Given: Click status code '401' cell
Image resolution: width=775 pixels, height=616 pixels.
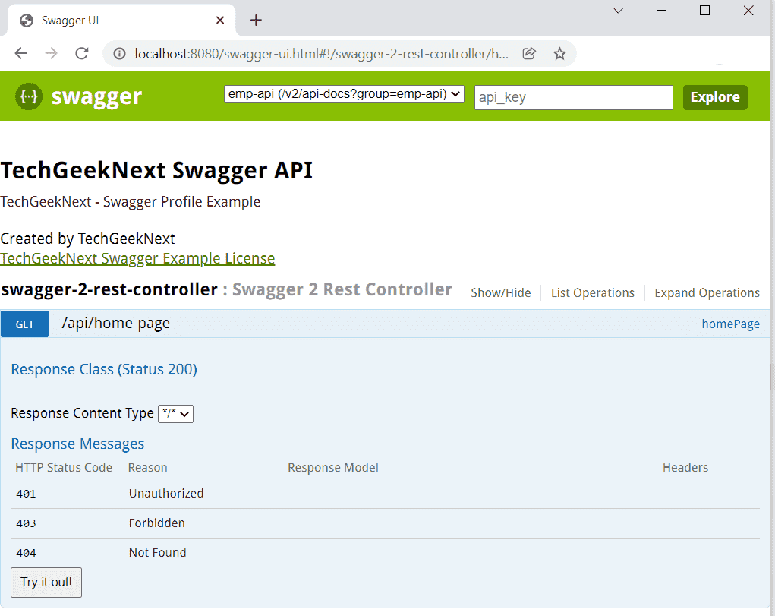Looking at the screenshot, I should 27,494.
